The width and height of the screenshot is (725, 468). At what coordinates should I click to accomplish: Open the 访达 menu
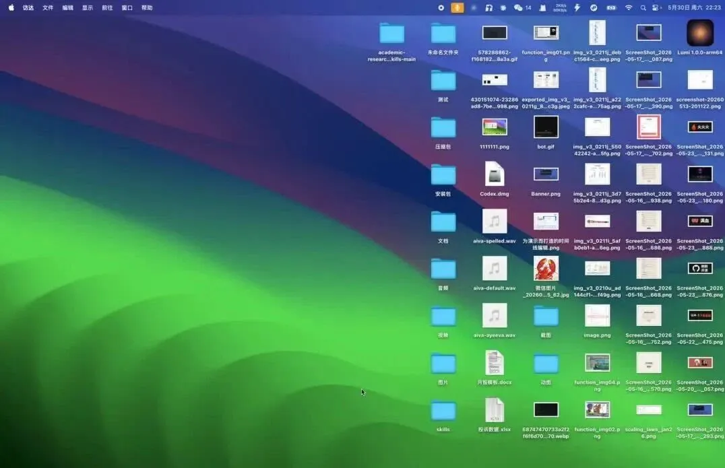point(28,8)
